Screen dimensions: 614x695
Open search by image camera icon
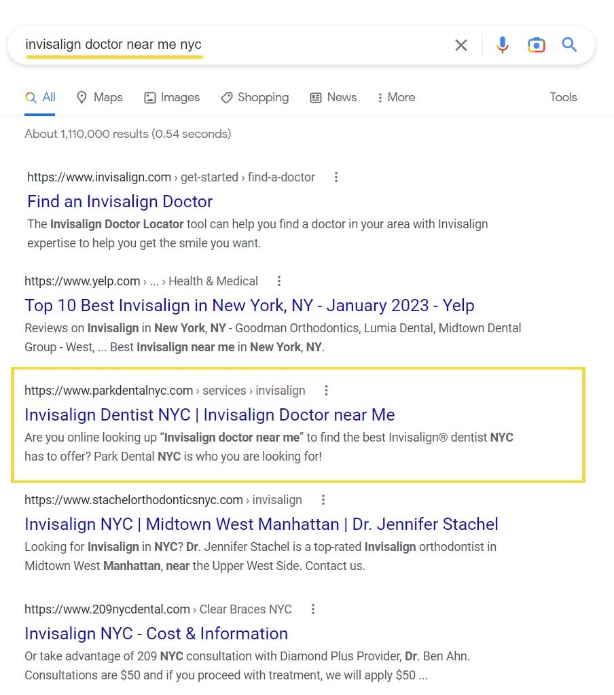pos(536,46)
